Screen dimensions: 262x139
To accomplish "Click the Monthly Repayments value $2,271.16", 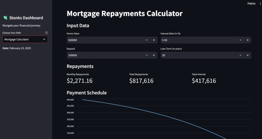I will [x=80, y=81].
